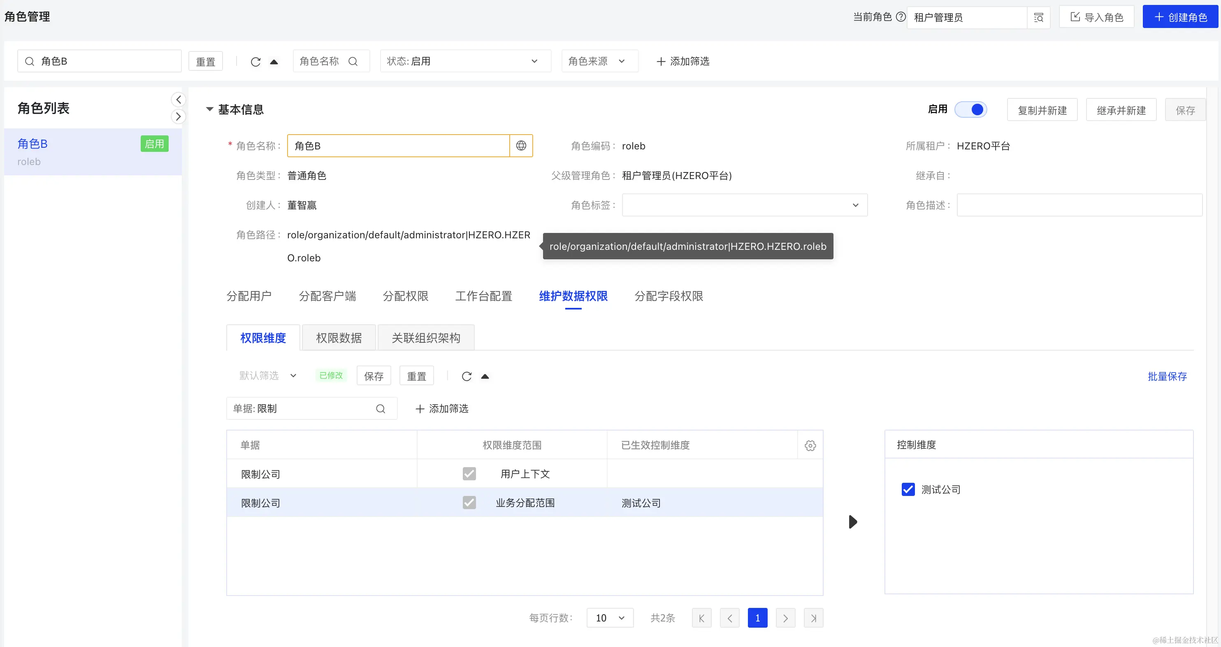Click the 重置 button in top filter bar
The width and height of the screenshot is (1221, 647).
[206, 62]
